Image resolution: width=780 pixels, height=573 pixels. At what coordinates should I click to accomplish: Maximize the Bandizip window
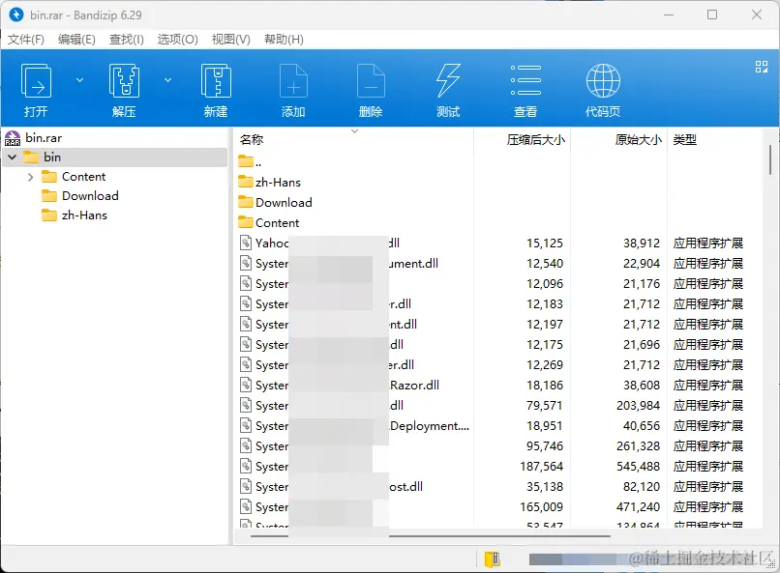tap(712, 14)
